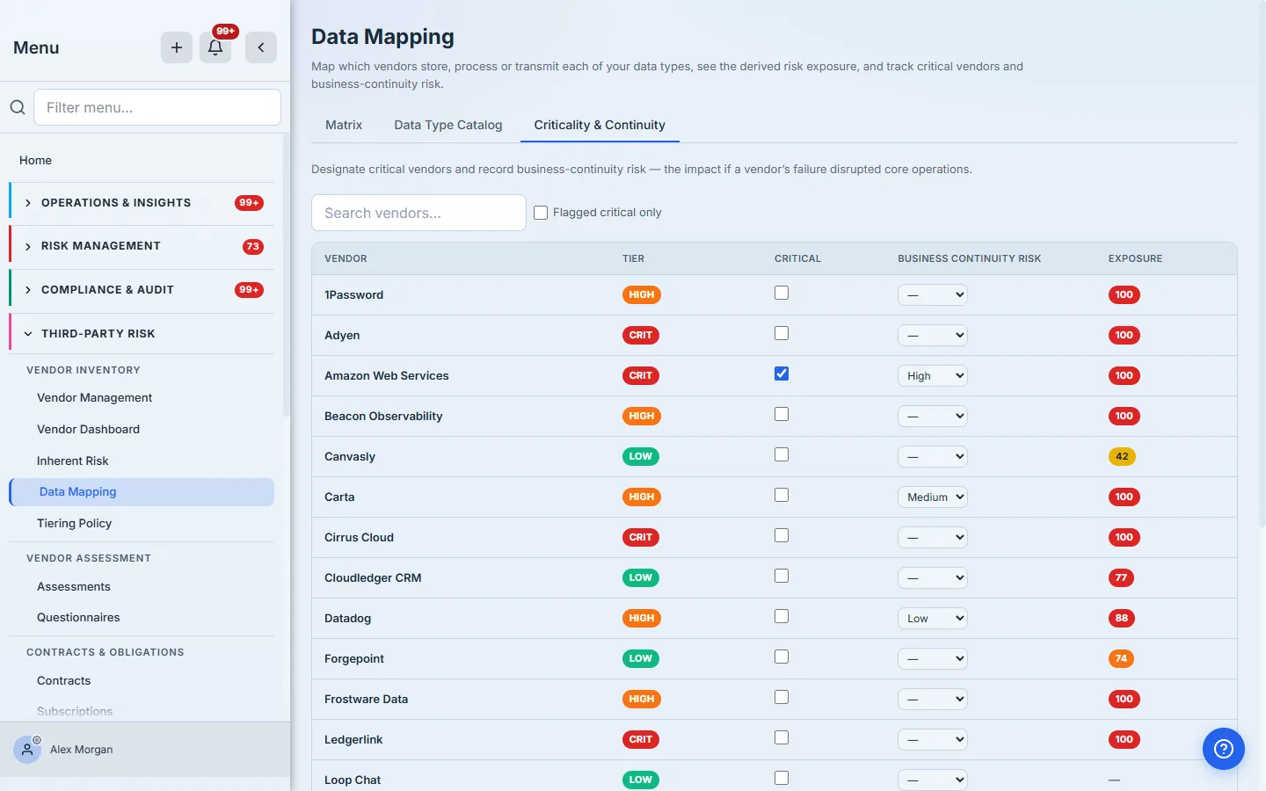Click the search magnifier icon in menu

18,107
